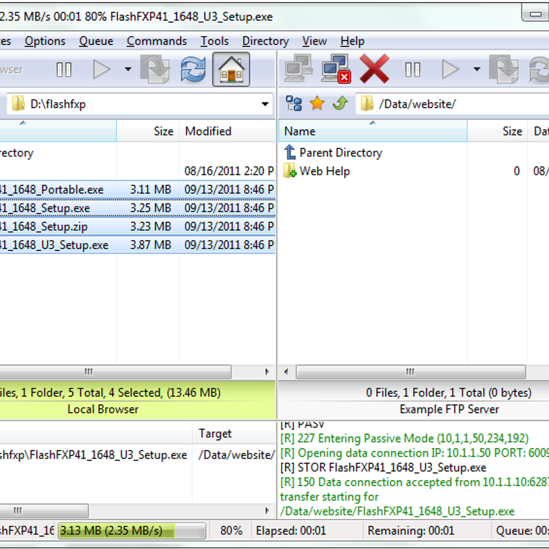
Task: Click the remote bookmarks star icon
Action: [x=317, y=104]
